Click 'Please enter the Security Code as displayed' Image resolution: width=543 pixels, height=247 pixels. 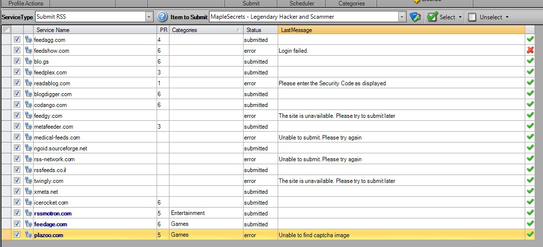point(332,83)
